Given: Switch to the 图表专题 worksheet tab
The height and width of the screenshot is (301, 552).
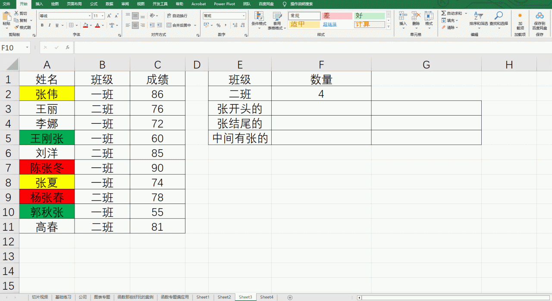Looking at the screenshot, I should [102, 297].
